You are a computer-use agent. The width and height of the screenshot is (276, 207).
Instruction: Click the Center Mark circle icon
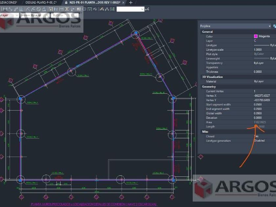click(x=84, y=9)
